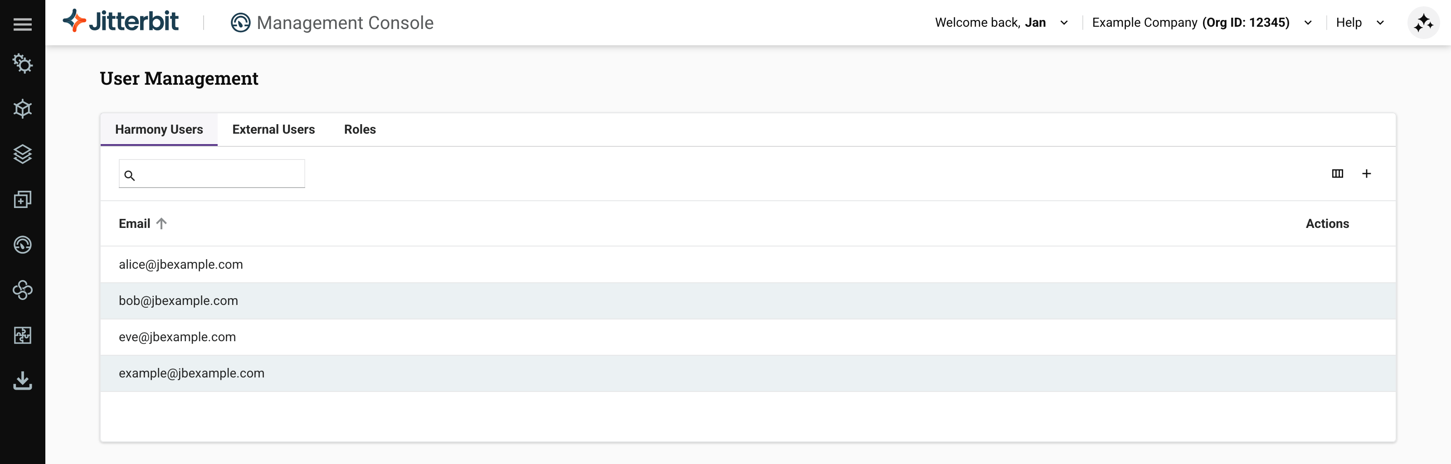Select the Harmony Users tab
1451x464 pixels.
coord(159,130)
